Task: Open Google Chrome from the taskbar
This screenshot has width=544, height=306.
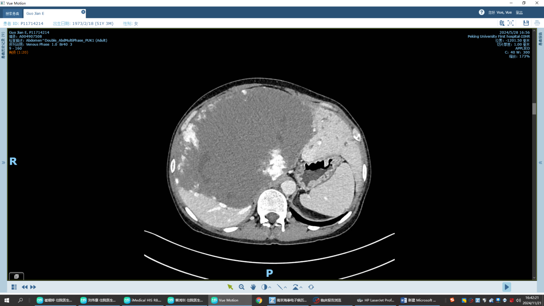Action: point(259,300)
